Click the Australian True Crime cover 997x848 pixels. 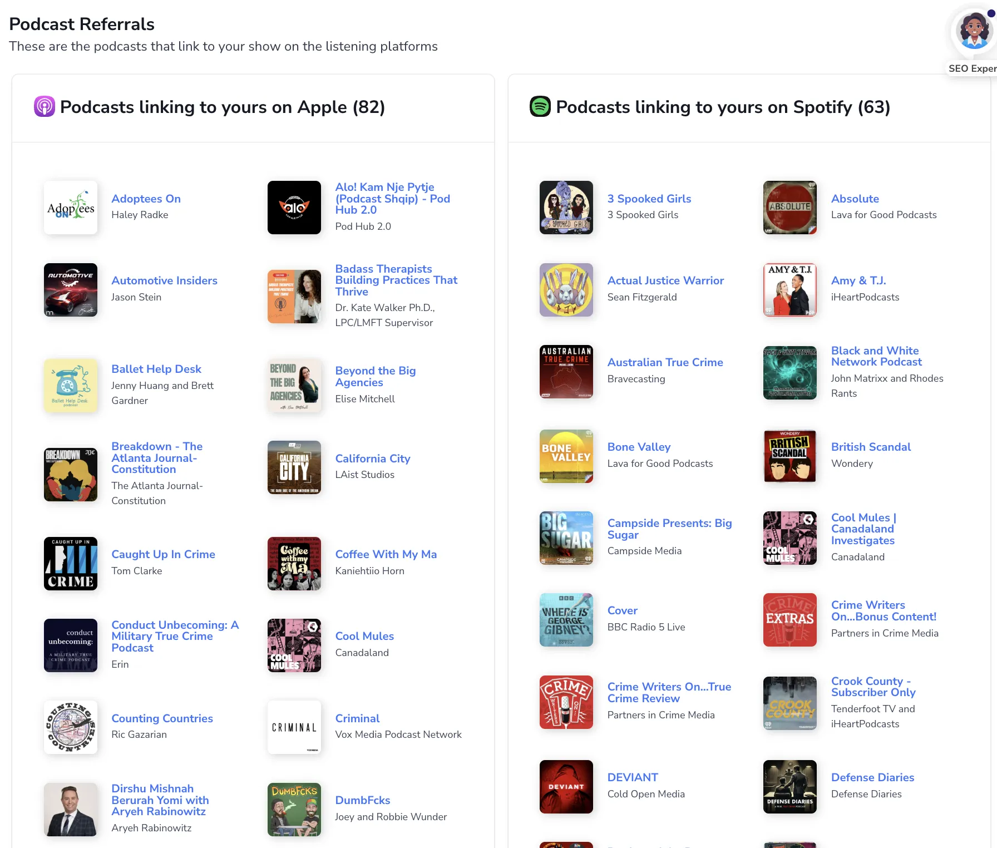566,372
